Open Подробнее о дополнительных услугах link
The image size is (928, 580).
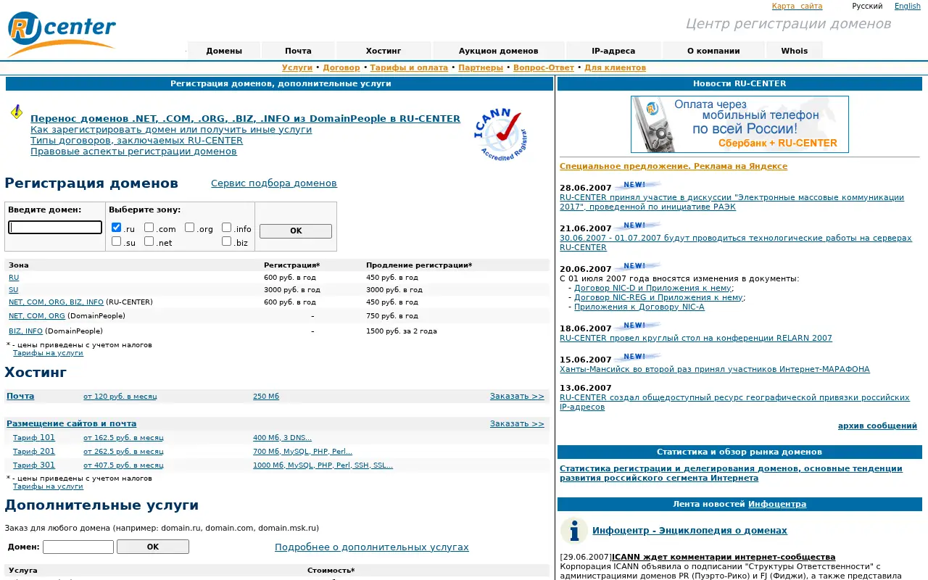pos(372,547)
